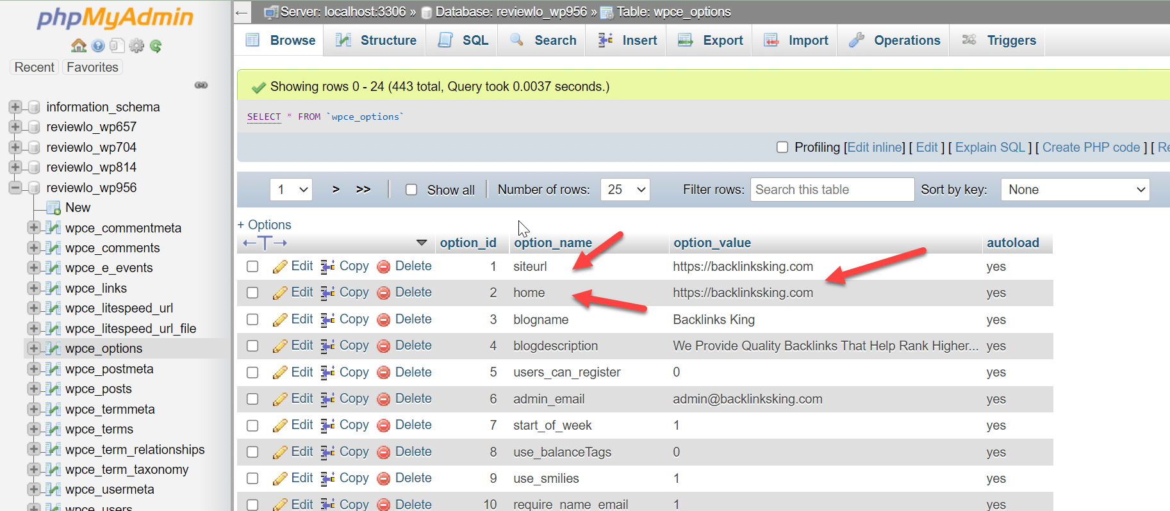Select the start_of_week row checkbox
Image resolution: width=1170 pixels, height=511 pixels.
pos(252,425)
